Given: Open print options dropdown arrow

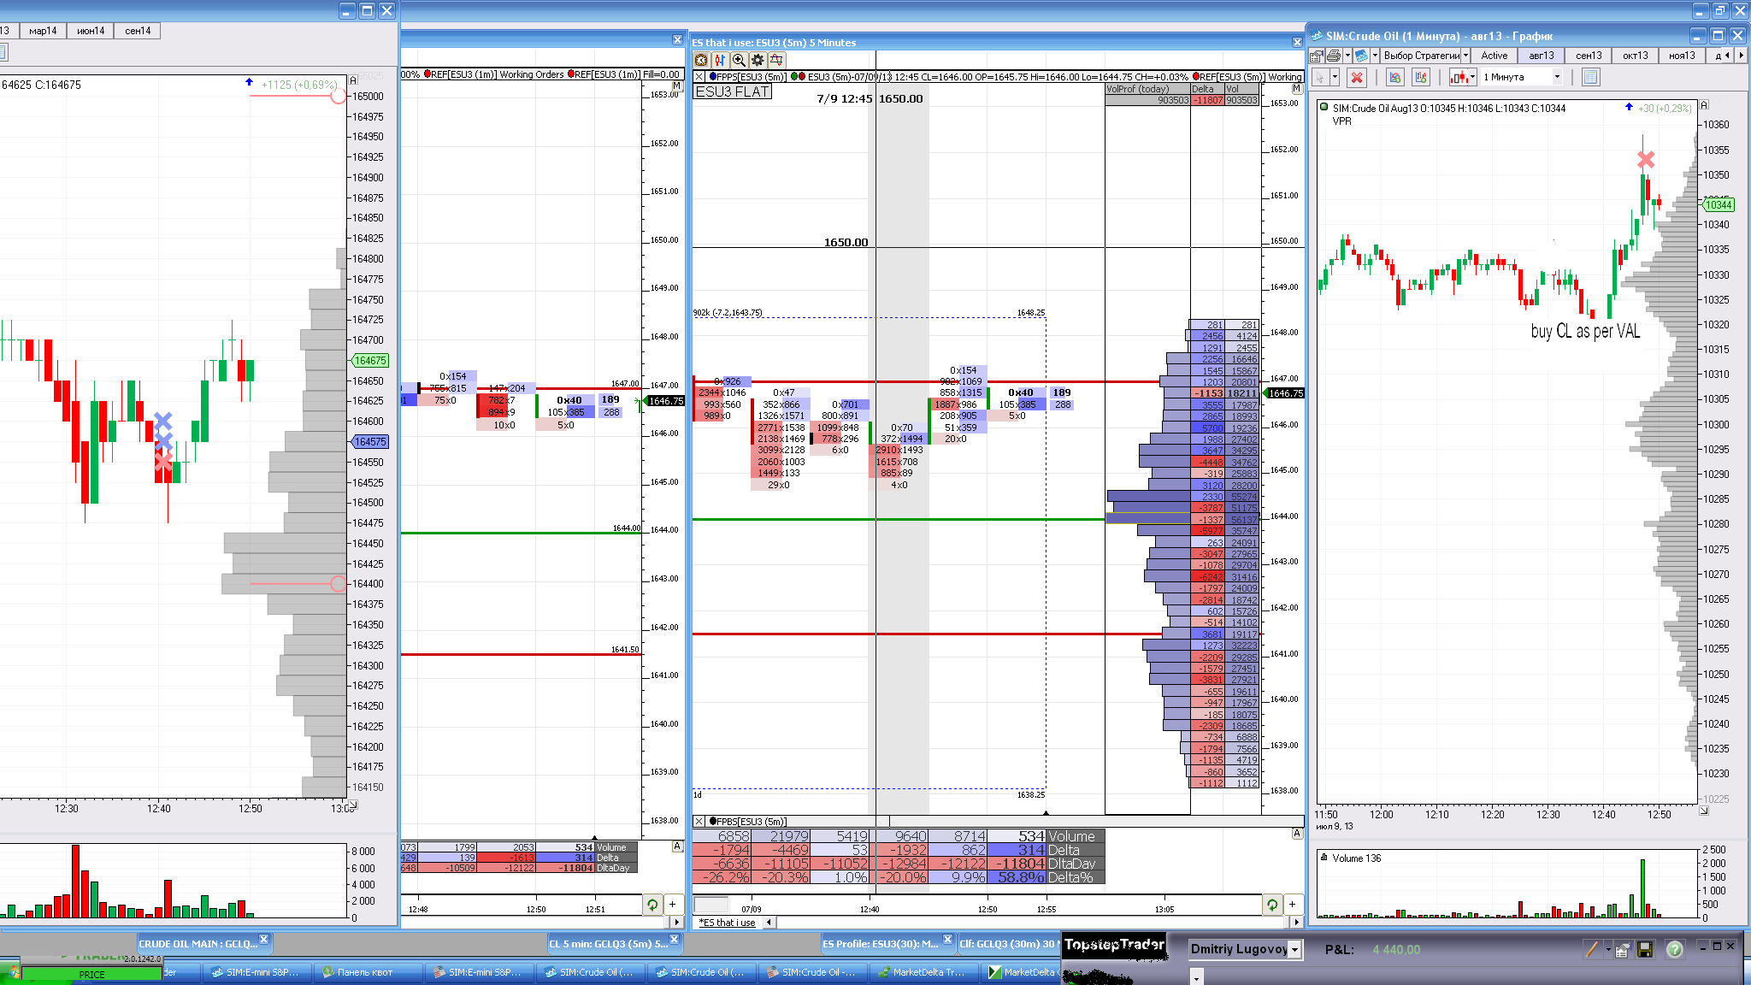Looking at the screenshot, I should [1347, 56].
